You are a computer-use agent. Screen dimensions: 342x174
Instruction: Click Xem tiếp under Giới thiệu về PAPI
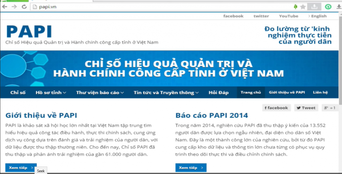point(21,168)
